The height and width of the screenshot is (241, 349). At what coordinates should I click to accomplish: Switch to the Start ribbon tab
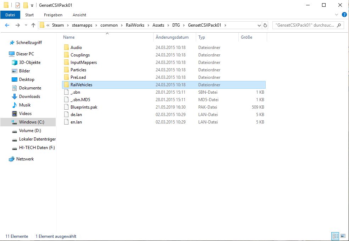click(x=29, y=15)
